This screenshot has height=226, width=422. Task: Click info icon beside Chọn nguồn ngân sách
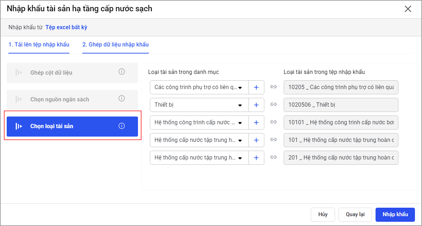pyautogui.click(x=122, y=99)
